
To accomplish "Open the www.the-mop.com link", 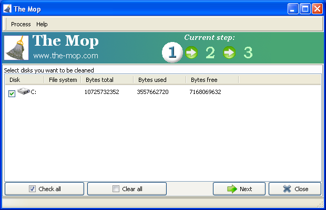I will coord(66,56).
